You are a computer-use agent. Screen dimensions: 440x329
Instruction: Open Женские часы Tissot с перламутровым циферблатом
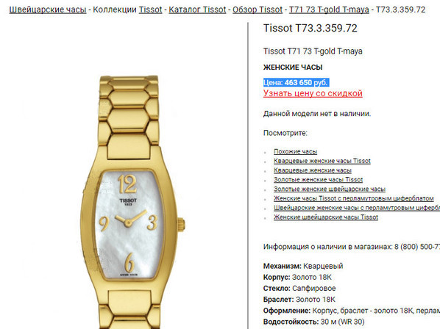(x=354, y=198)
